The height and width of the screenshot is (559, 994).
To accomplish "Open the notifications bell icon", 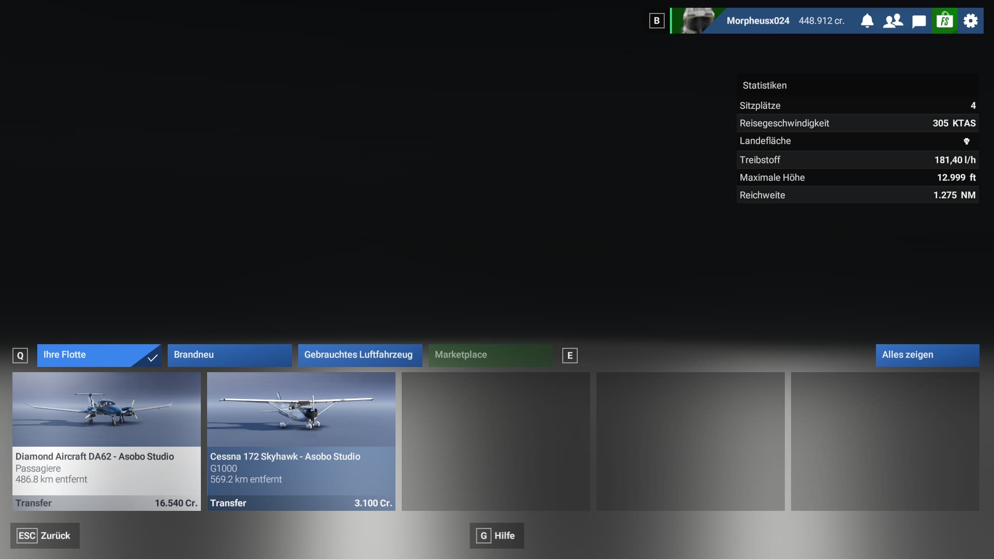I will click(x=867, y=21).
